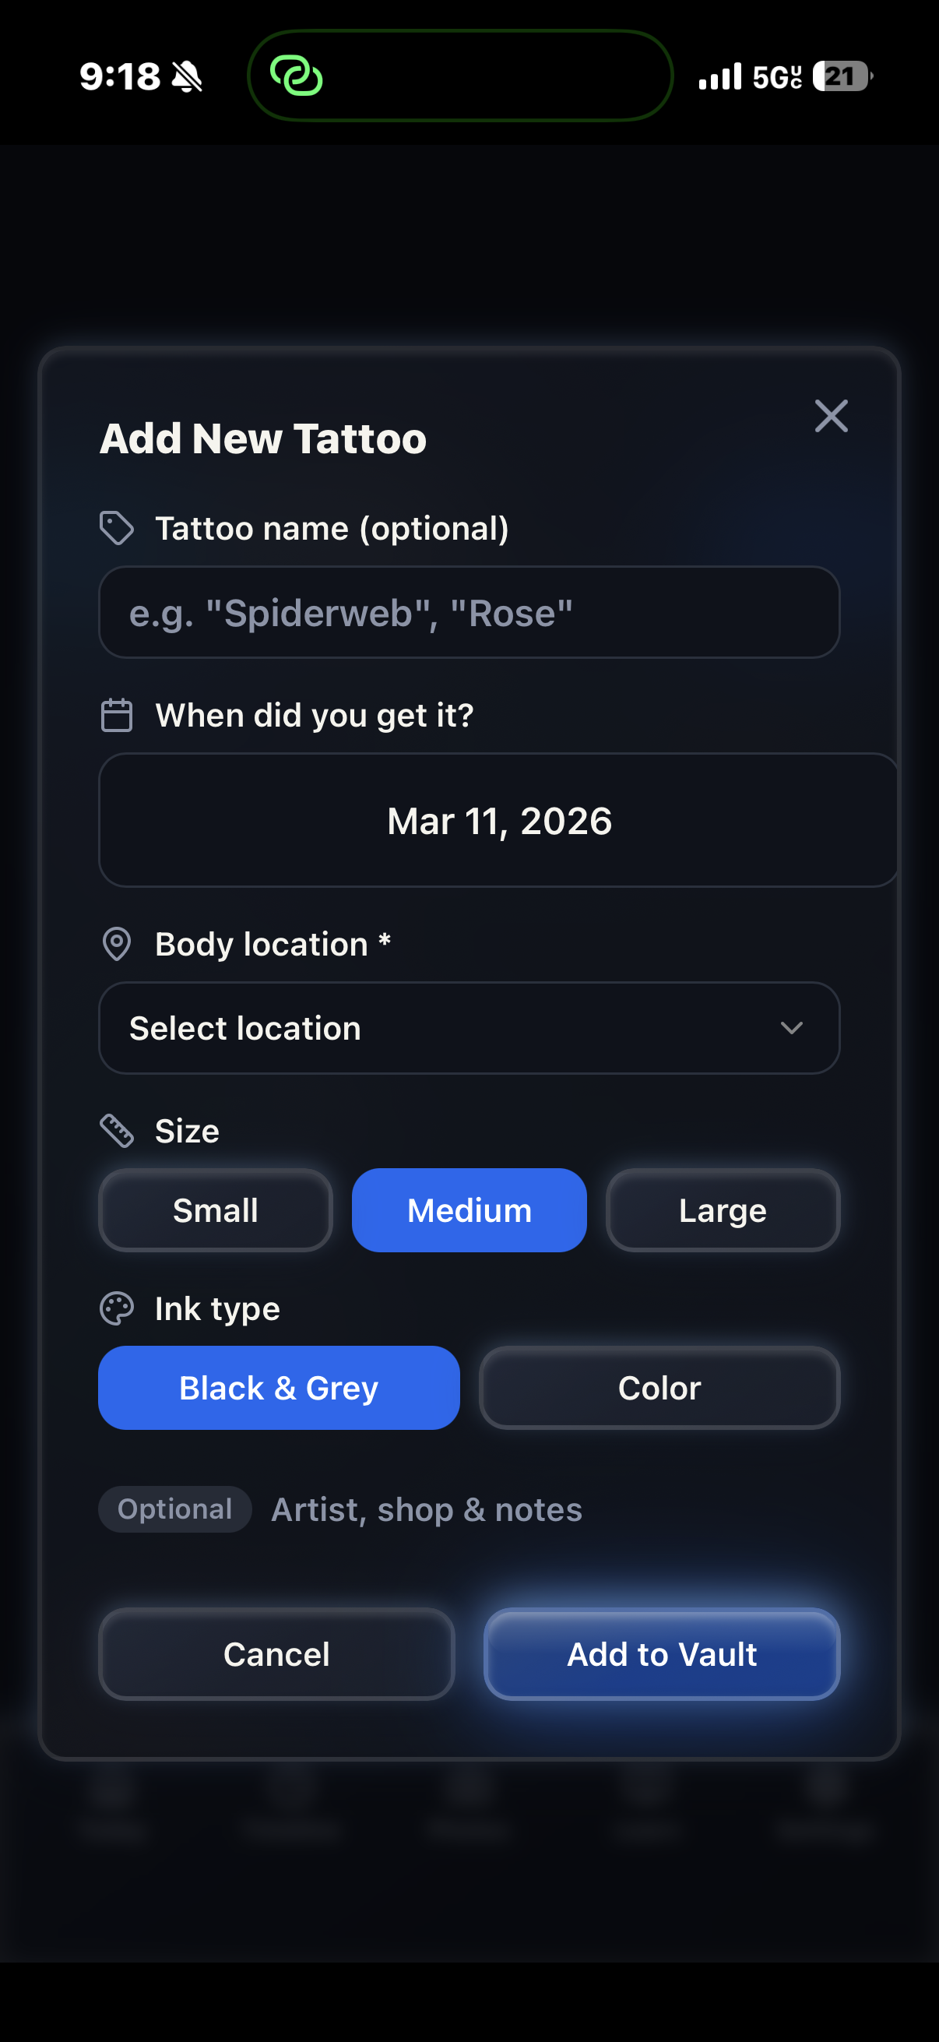Open the date picker showing Mar 11, 2026

click(498, 820)
